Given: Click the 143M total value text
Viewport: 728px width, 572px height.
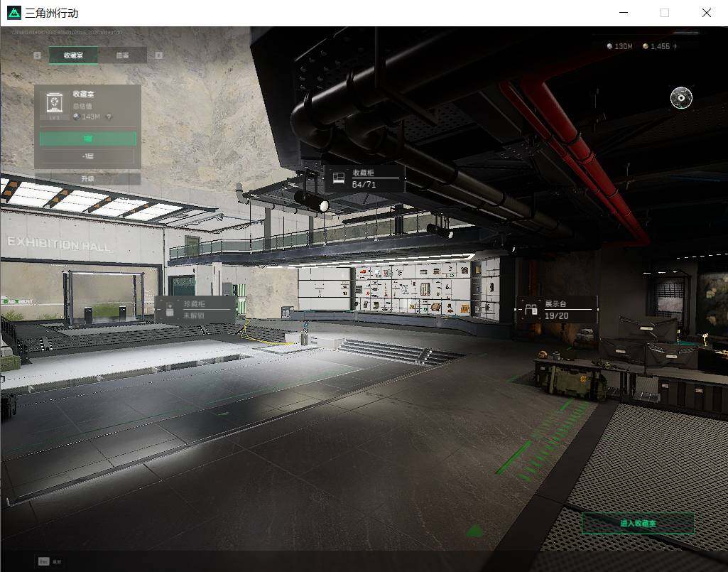Looking at the screenshot, I should coord(90,117).
